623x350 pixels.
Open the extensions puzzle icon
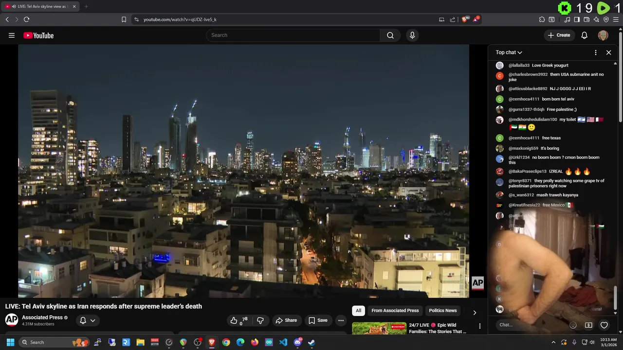pos(542,19)
